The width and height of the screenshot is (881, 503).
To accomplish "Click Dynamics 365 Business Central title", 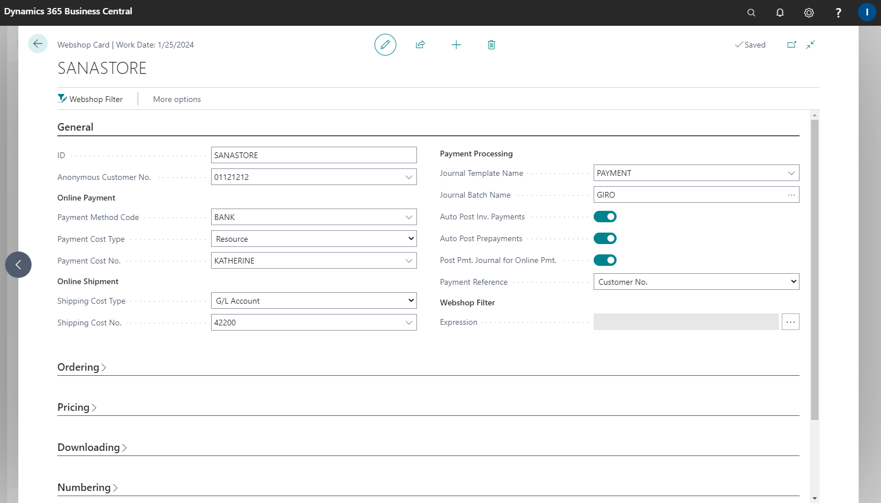I will [x=68, y=11].
